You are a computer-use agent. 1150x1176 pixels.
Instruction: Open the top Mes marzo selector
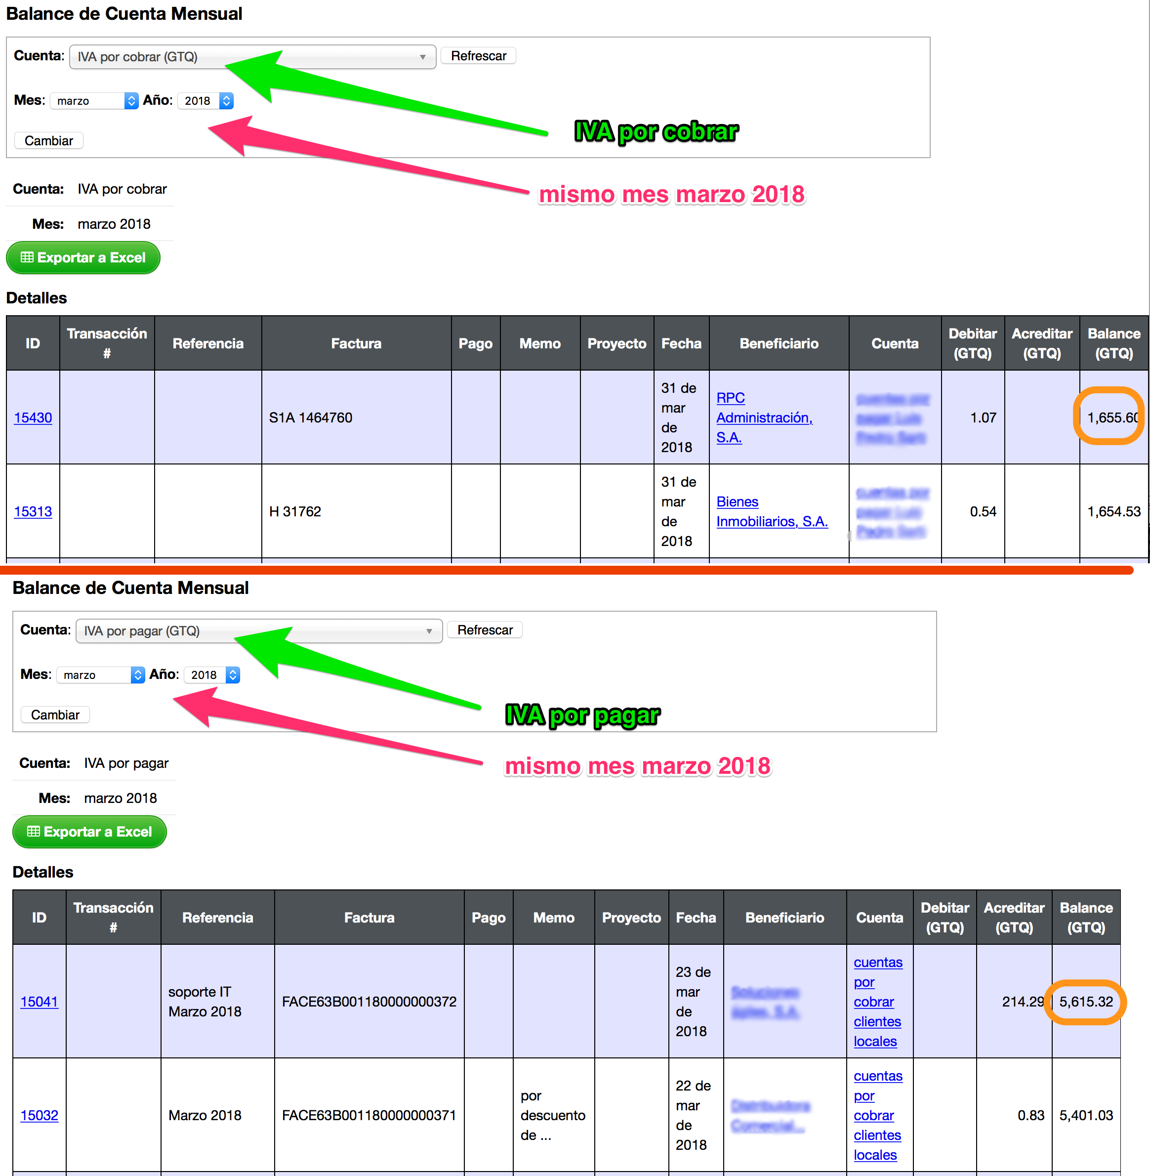point(95,101)
